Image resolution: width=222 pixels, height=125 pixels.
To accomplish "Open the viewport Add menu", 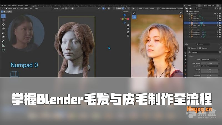I will [31, 9].
